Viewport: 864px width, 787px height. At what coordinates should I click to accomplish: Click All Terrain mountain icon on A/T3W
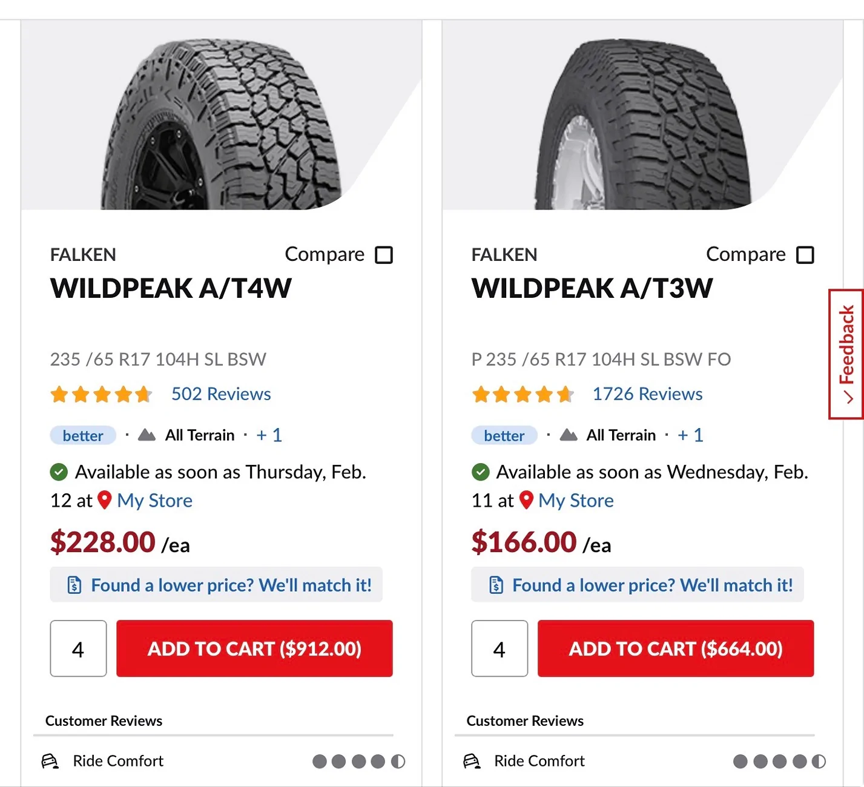pyautogui.click(x=568, y=435)
